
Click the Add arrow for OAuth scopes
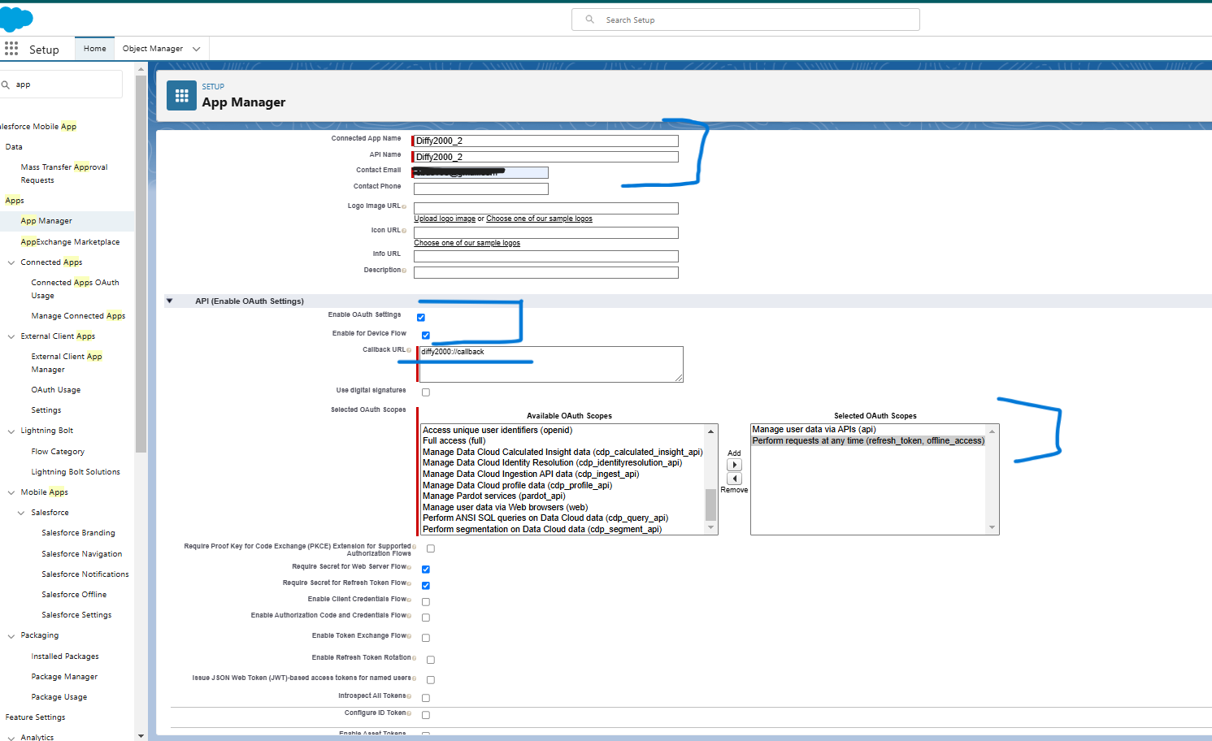pos(734,466)
